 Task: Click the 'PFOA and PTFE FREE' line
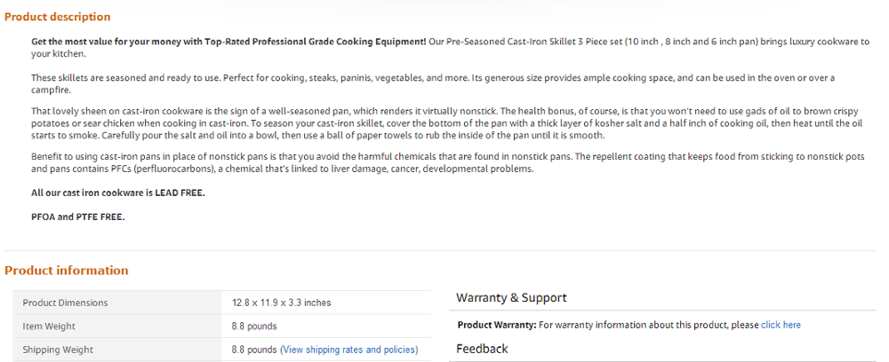click(78, 216)
